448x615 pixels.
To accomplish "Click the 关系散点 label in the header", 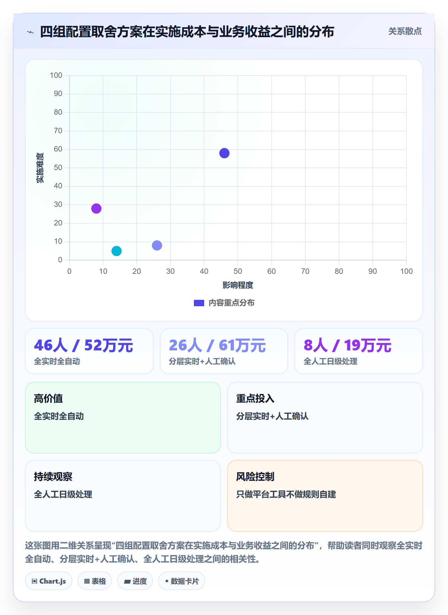I will coord(405,31).
